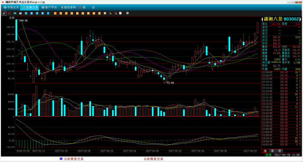Select the orange 3-minute icon
This screenshot has height=162, width=303.
61,13
